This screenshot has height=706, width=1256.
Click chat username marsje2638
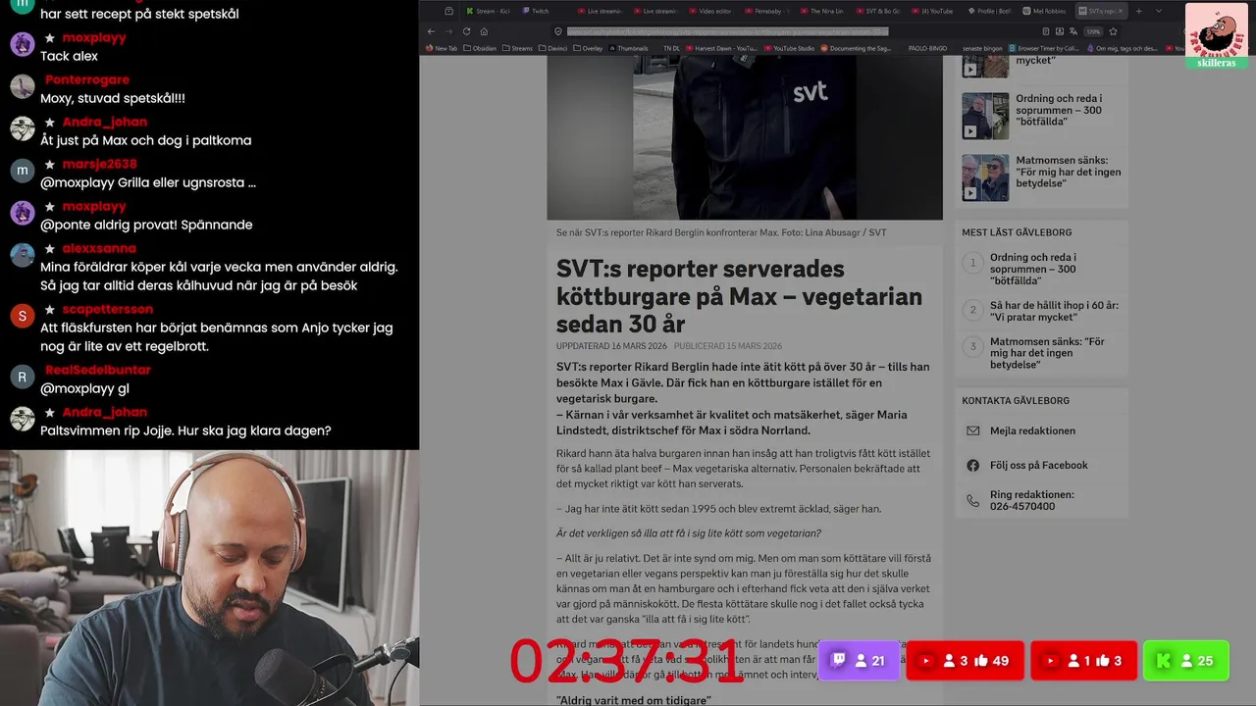99,164
